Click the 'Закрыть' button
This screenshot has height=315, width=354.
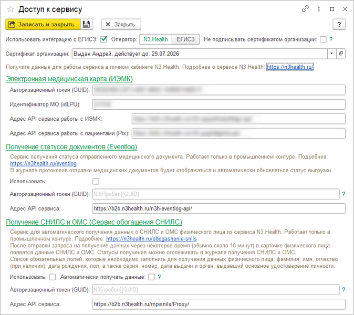tap(121, 24)
